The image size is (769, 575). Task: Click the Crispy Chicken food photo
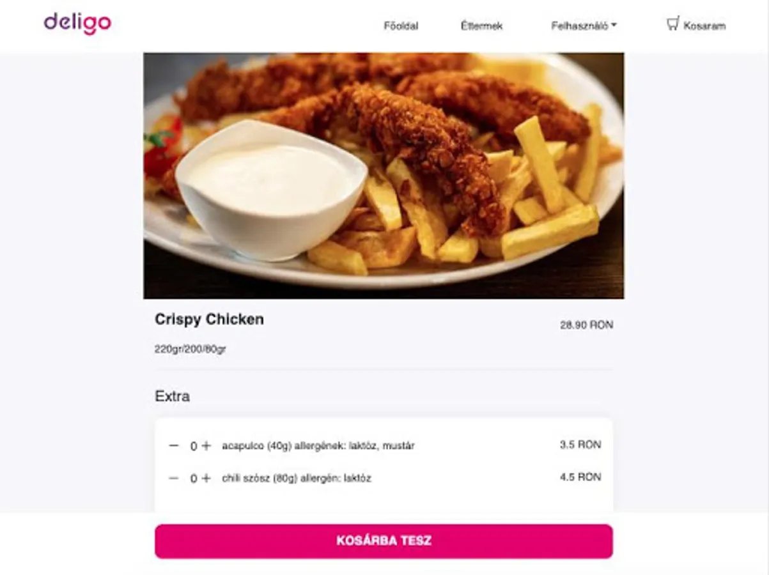[384, 176]
